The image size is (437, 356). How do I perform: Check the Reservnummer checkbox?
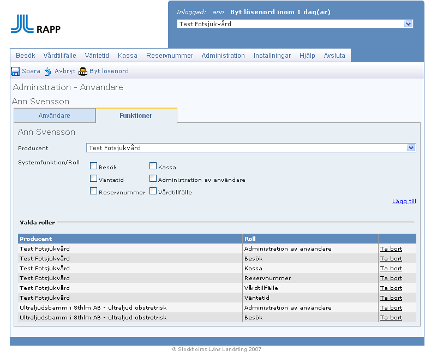[93, 191]
